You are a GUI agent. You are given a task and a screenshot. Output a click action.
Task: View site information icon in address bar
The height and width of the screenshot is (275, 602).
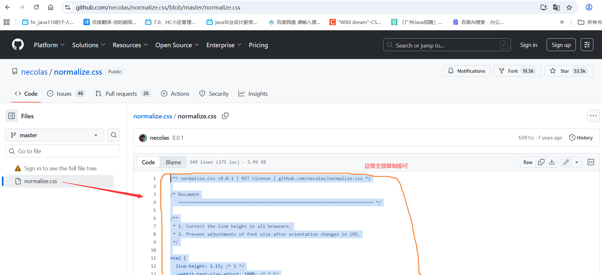(x=68, y=7)
